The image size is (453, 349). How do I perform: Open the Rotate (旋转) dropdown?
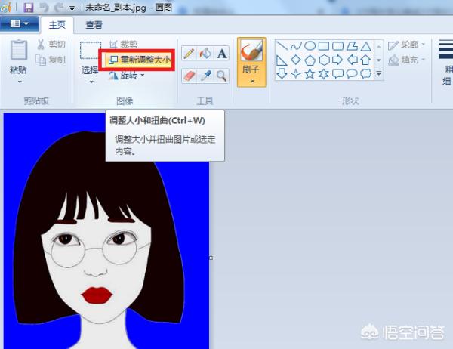[127, 76]
